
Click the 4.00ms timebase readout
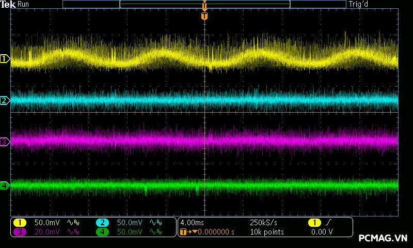pyautogui.click(x=192, y=223)
